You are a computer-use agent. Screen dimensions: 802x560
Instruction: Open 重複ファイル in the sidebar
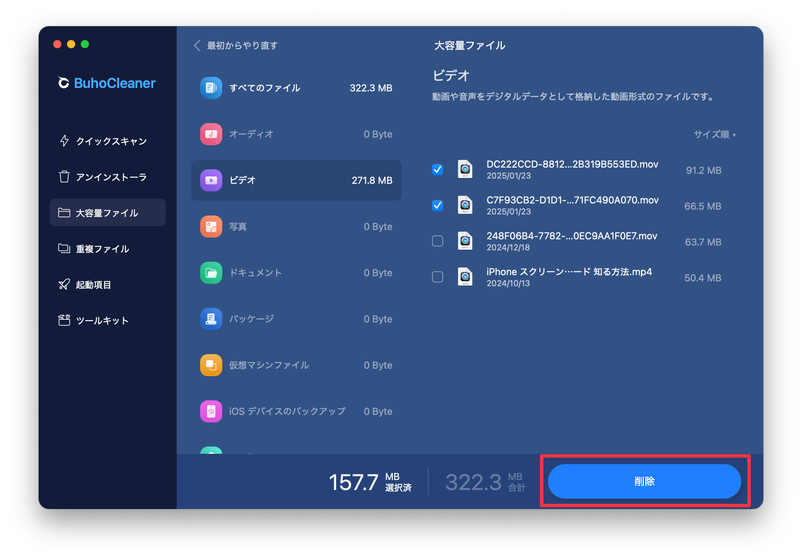(108, 249)
